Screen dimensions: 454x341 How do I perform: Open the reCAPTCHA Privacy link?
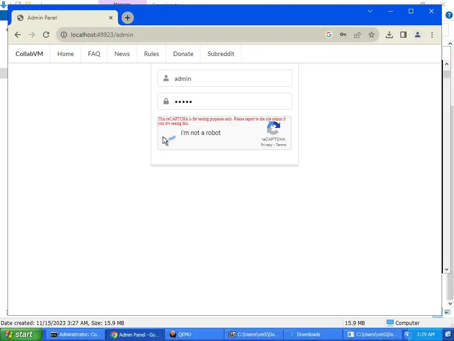pos(266,145)
